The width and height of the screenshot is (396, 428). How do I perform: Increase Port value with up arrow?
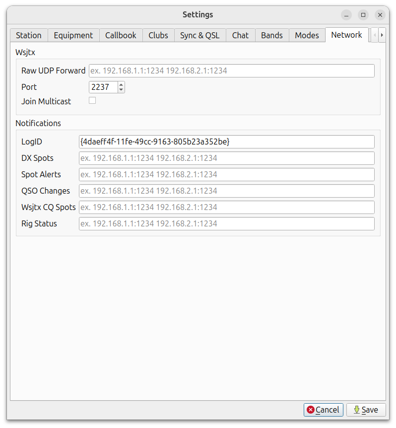point(121,84)
